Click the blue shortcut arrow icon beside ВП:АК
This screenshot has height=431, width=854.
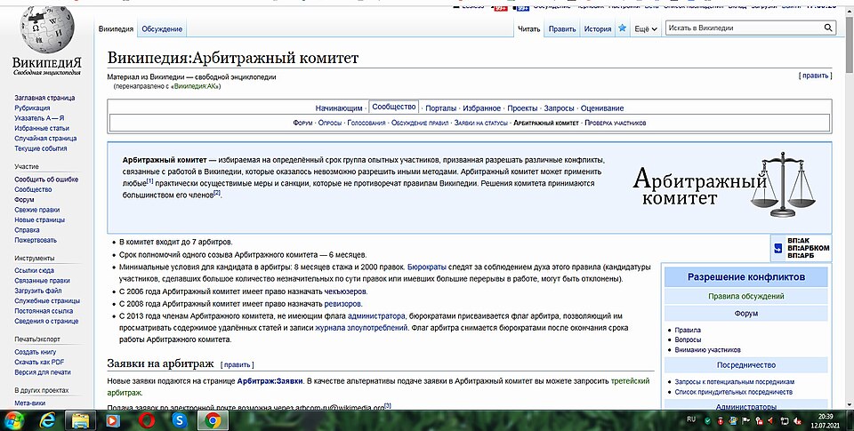777,248
